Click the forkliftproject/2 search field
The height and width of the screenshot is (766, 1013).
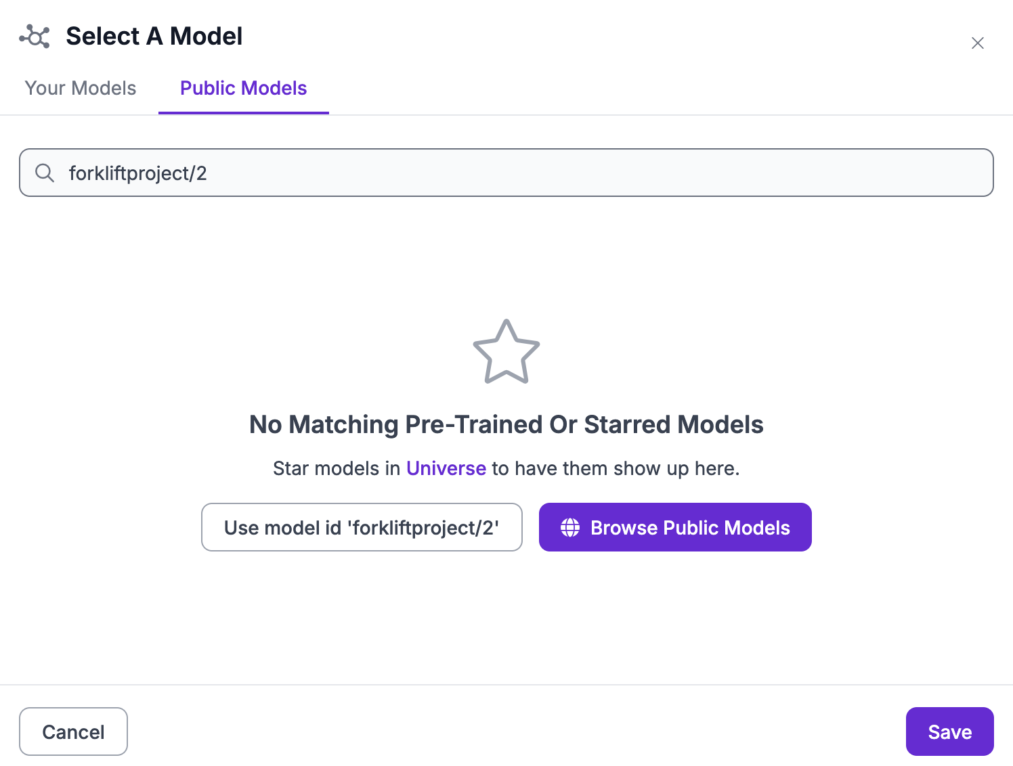pos(474,173)
